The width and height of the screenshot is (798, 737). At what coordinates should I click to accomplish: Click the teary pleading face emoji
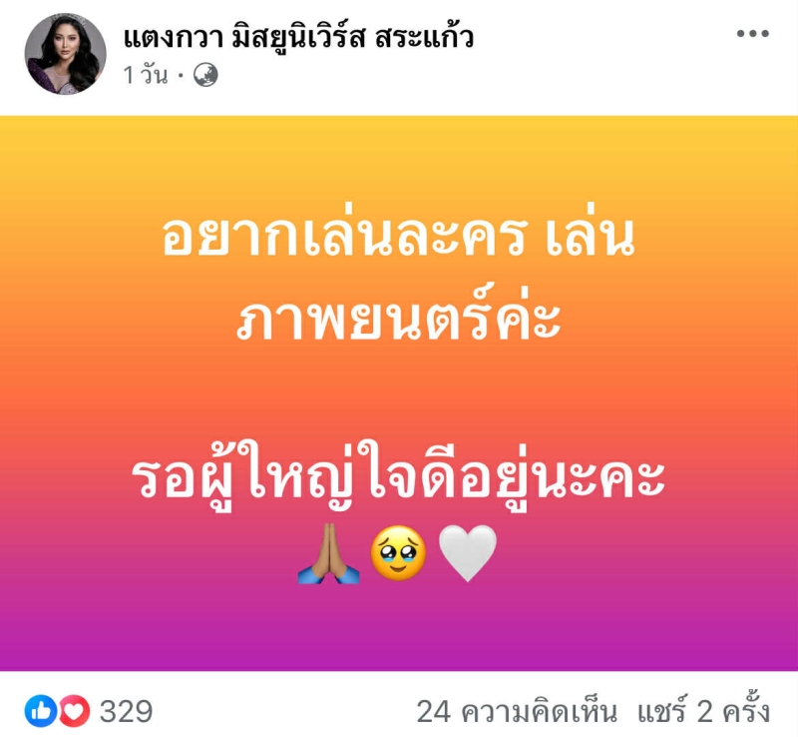click(398, 553)
